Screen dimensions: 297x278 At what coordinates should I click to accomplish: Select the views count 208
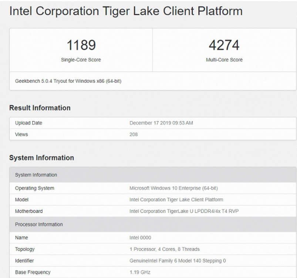134,135
